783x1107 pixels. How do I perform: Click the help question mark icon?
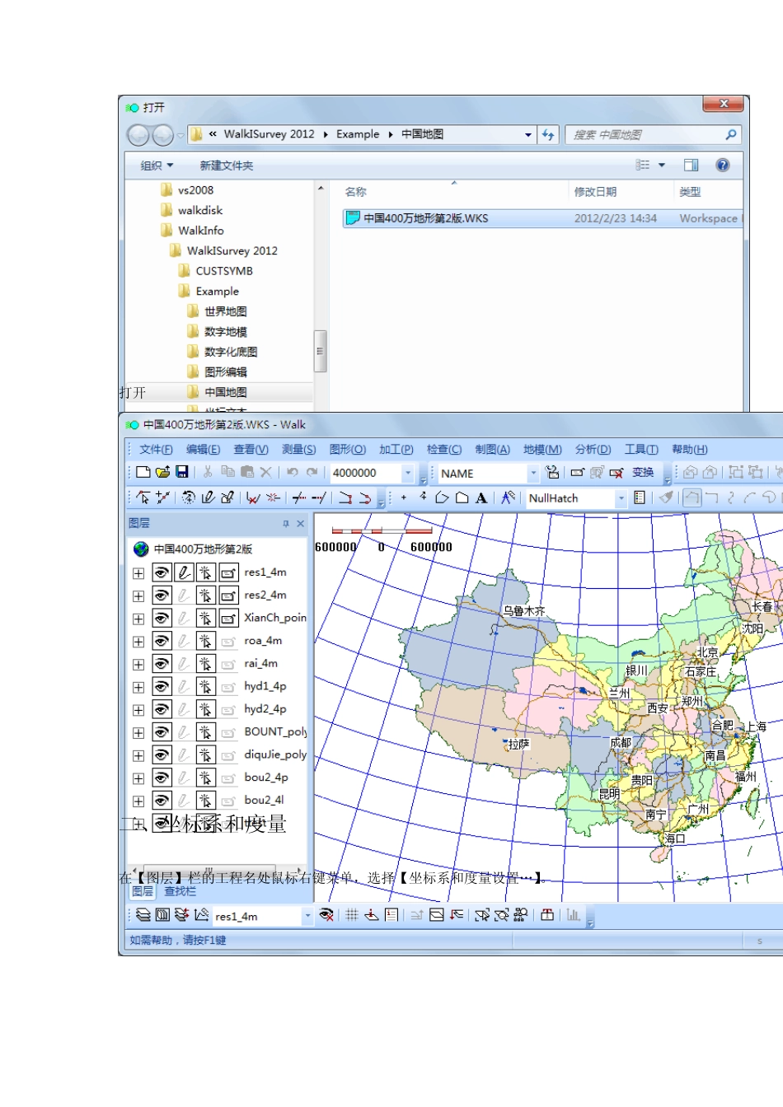(723, 165)
